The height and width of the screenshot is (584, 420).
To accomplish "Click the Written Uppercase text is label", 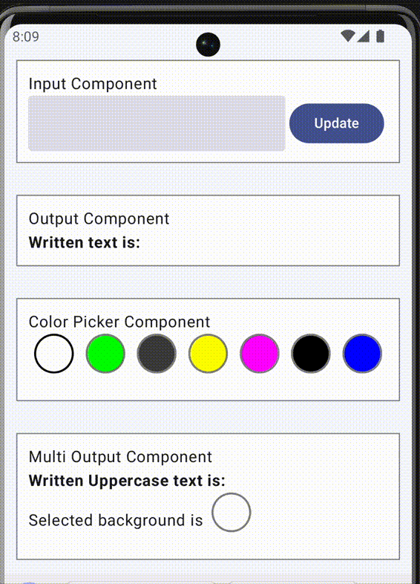I will 127,481.
